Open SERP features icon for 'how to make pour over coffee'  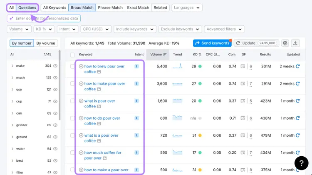243,84
